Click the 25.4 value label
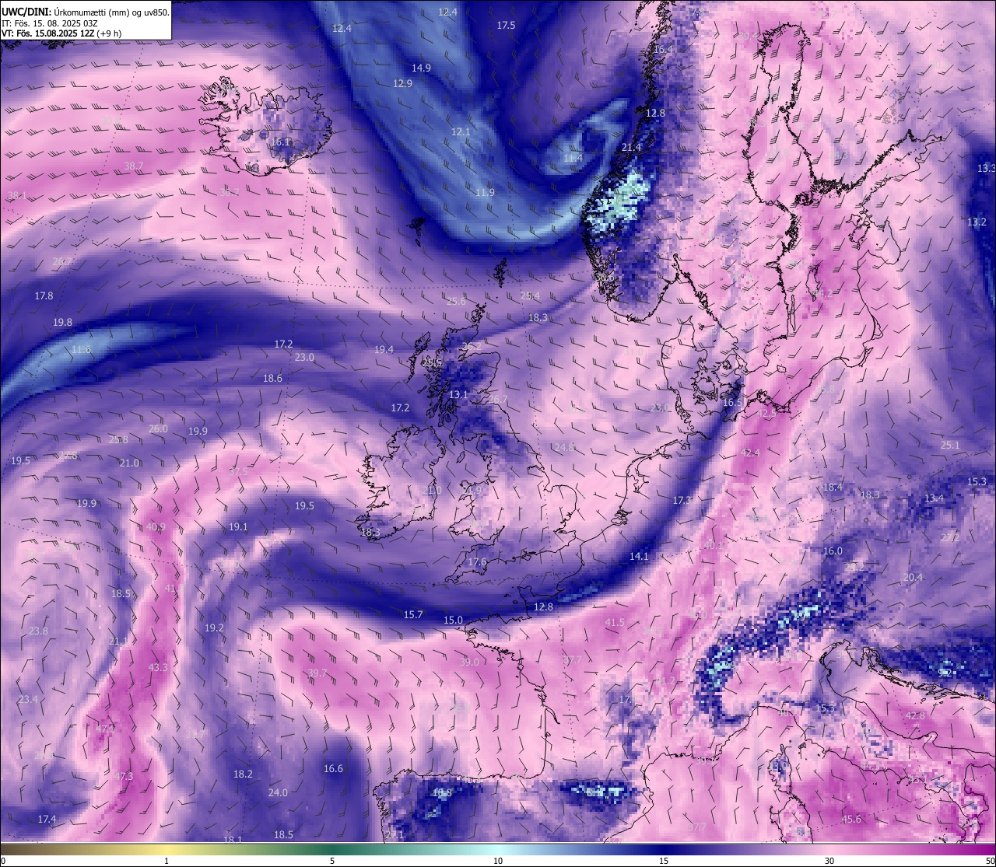Viewport: 996px width, 867px height. (x=530, y=295)
